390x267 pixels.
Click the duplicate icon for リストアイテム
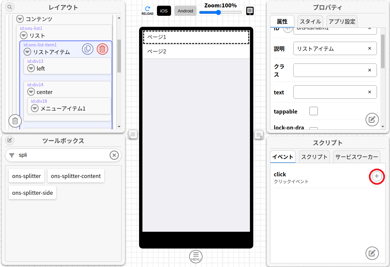88,49
